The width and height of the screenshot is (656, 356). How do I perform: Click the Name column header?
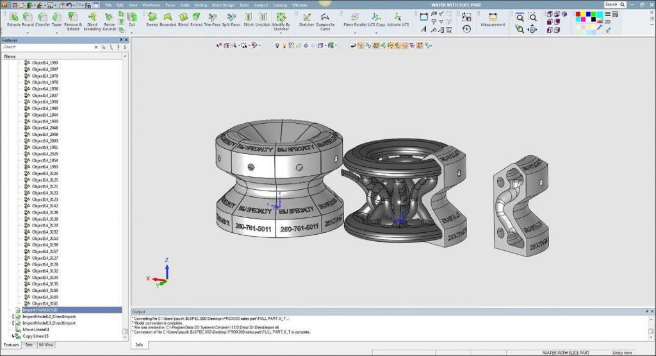click(62, 56)
